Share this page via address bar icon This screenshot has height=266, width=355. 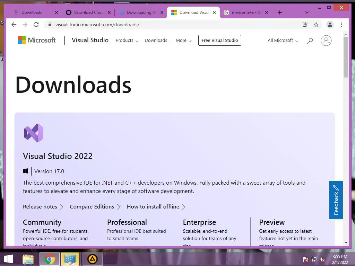tap(305, 25)
